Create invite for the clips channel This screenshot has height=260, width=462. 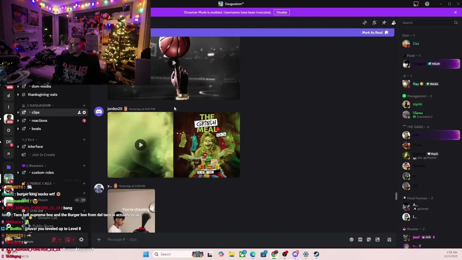pyautogui.click(x=79, y=112)
